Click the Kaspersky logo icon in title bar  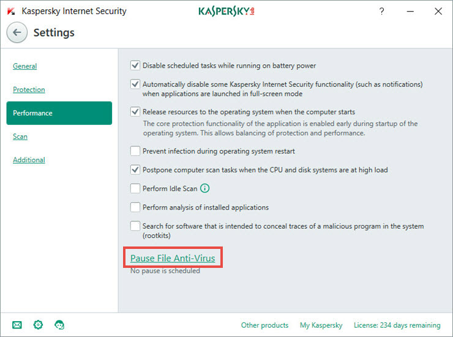click(11, 11)
